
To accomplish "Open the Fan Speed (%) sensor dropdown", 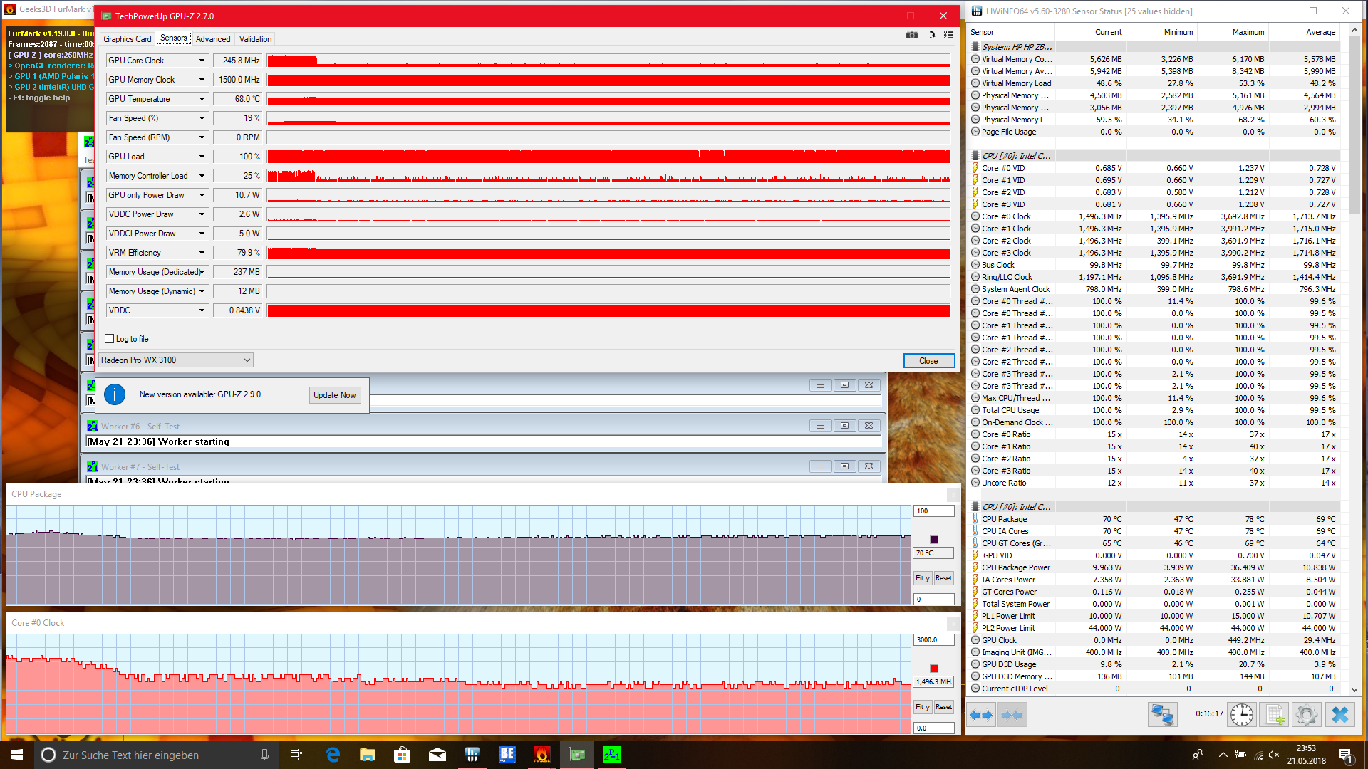I will pos(202,118).
